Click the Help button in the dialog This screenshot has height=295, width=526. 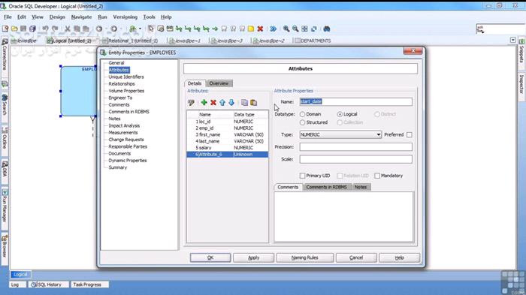point(399,257)
